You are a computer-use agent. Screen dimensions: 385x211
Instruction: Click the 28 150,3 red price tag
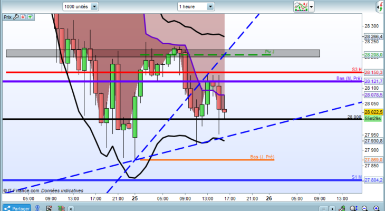pos(373,72)
